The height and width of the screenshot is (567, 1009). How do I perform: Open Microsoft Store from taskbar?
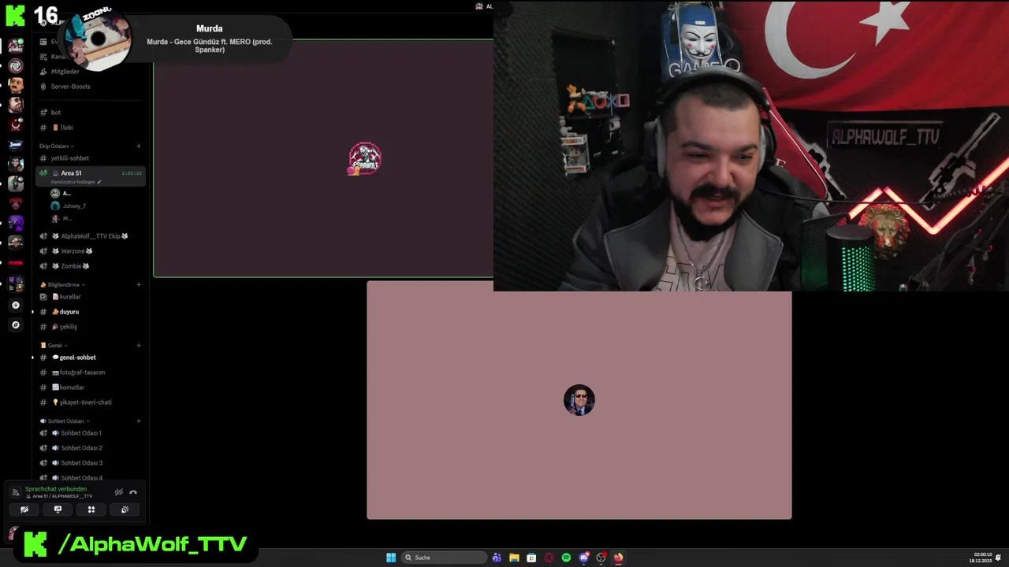[x=531, y=558]
